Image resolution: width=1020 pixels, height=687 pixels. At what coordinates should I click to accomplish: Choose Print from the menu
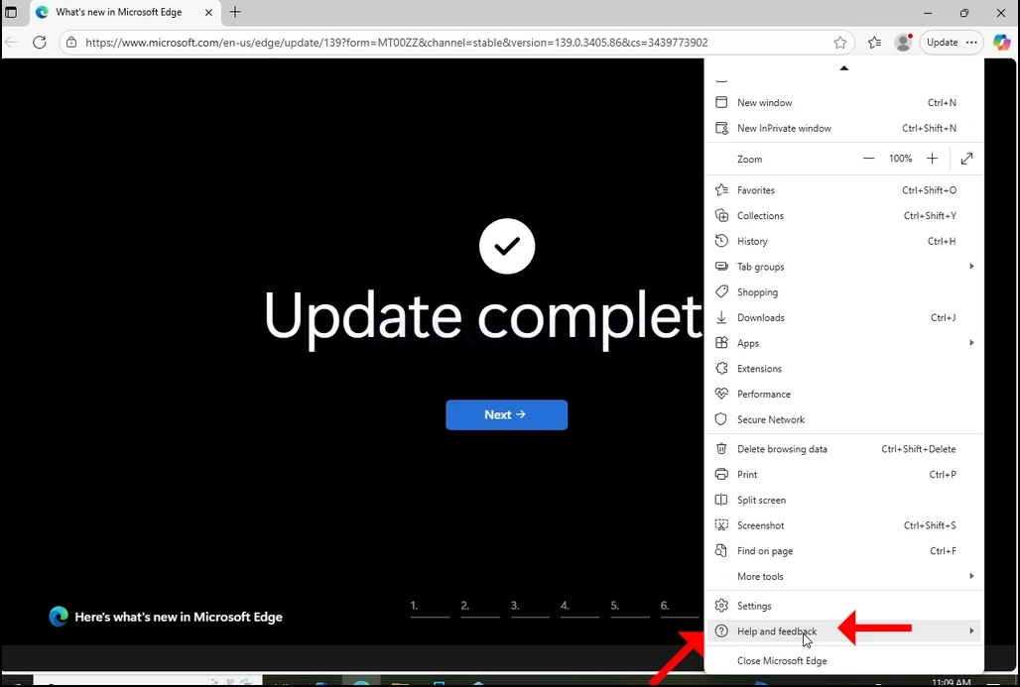click(843, 475)
